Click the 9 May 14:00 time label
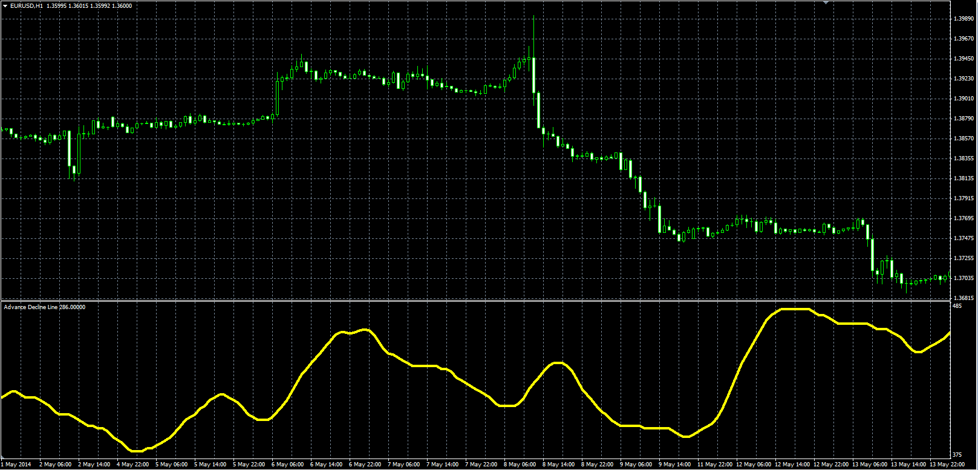This screenshot has width=978, height=470. pyautogui.click(x=675, y=465)
